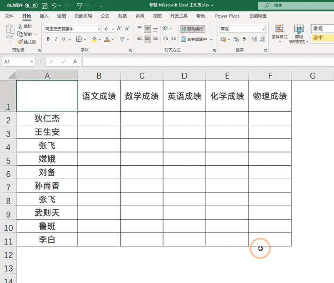This screenshot has width=334, height=283.
Task: Select the 适中 cell style
Action: (322, 38)
